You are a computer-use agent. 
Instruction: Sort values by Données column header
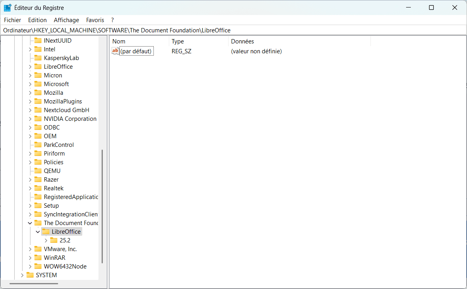click(x=300, y=41)
